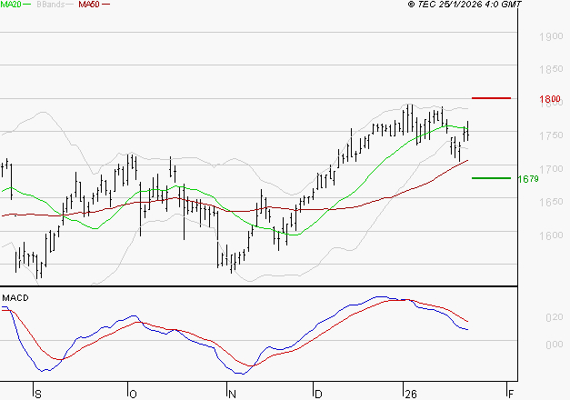Click the O month label on time axis

133,395
